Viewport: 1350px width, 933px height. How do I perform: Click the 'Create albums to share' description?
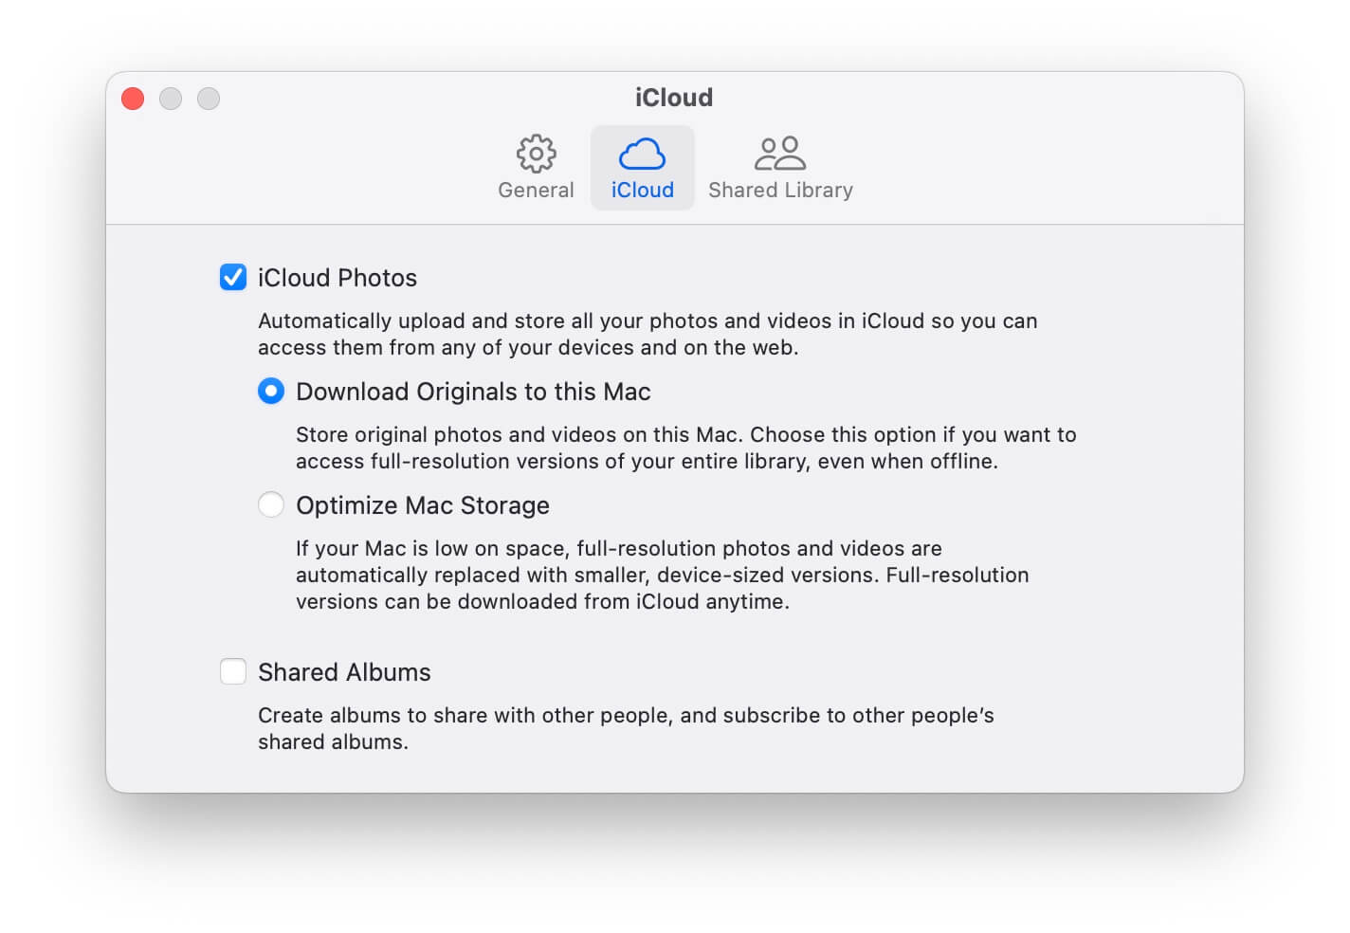click(x=626, y=728)
